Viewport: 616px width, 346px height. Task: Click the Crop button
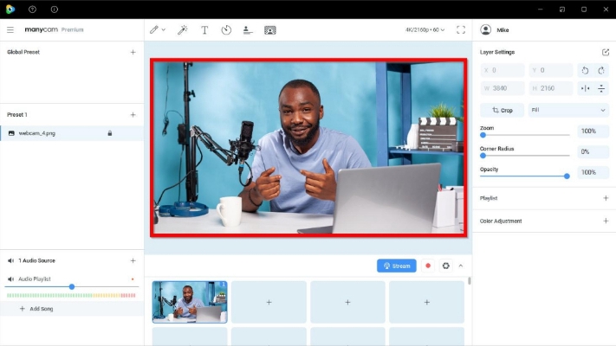click(502, 111)
